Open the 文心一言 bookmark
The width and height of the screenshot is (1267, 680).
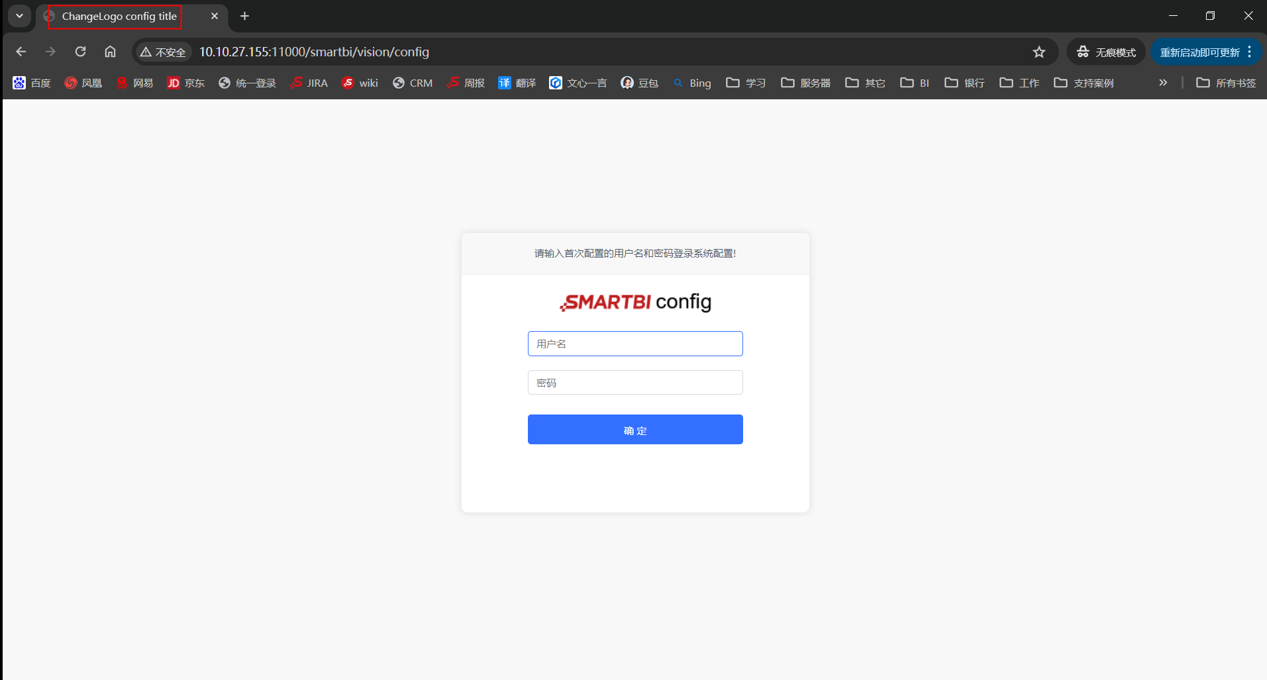[x=578, y=83]
